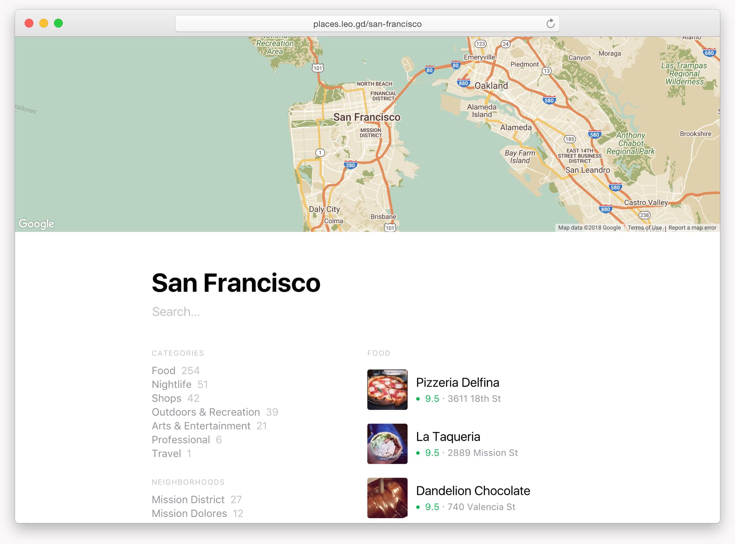Open the Food category with 254 places

[x=163, y=371]
